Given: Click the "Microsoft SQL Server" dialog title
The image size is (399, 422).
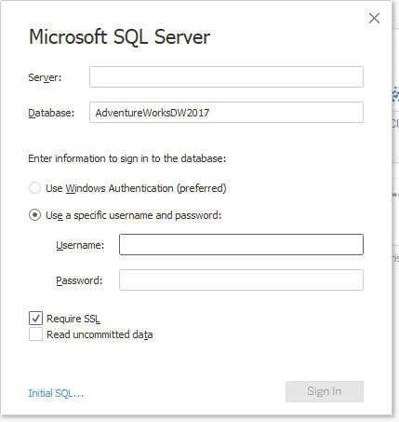Looking at the screenshot, I should (x=119, y=37).
